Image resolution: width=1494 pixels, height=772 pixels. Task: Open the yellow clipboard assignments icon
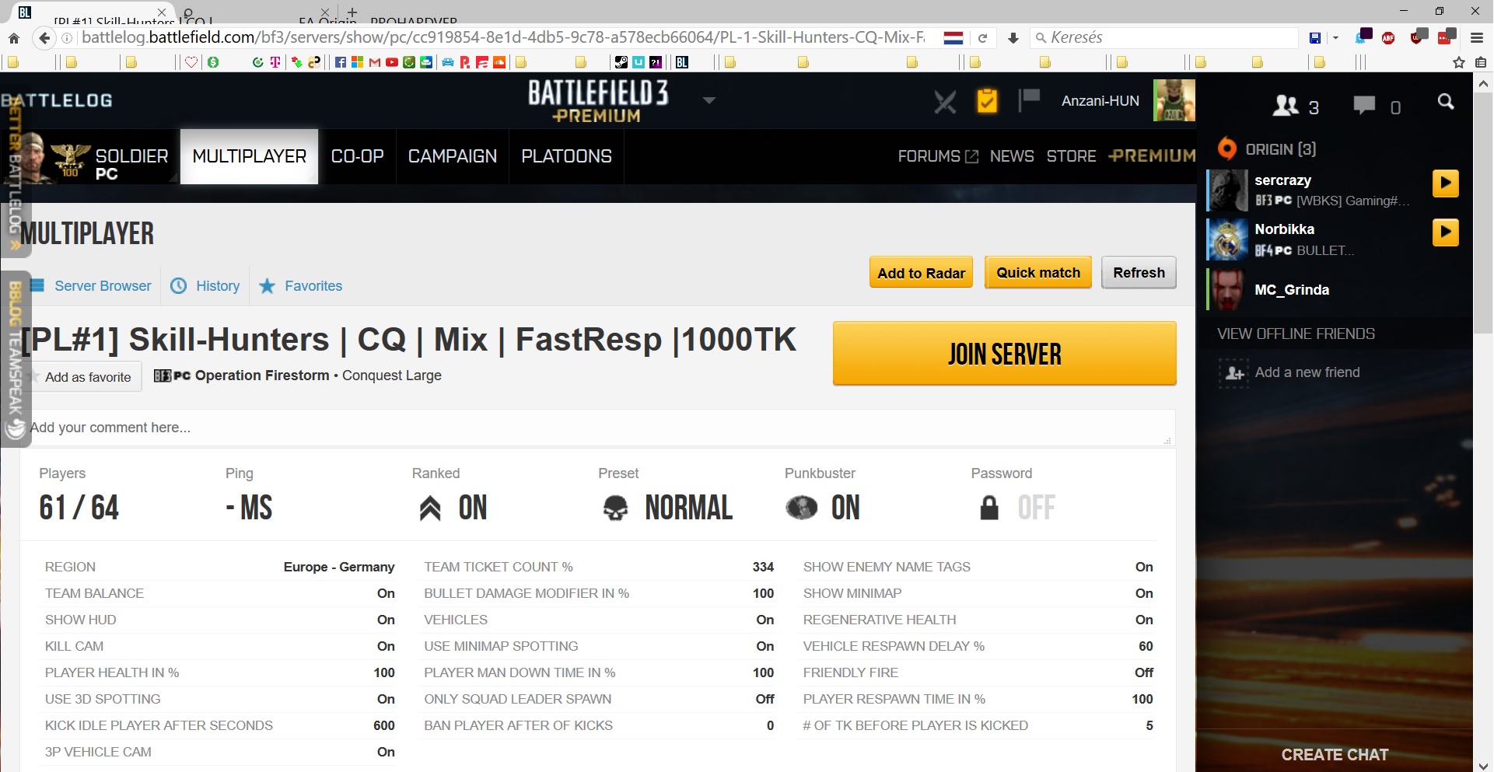(987, 101)
